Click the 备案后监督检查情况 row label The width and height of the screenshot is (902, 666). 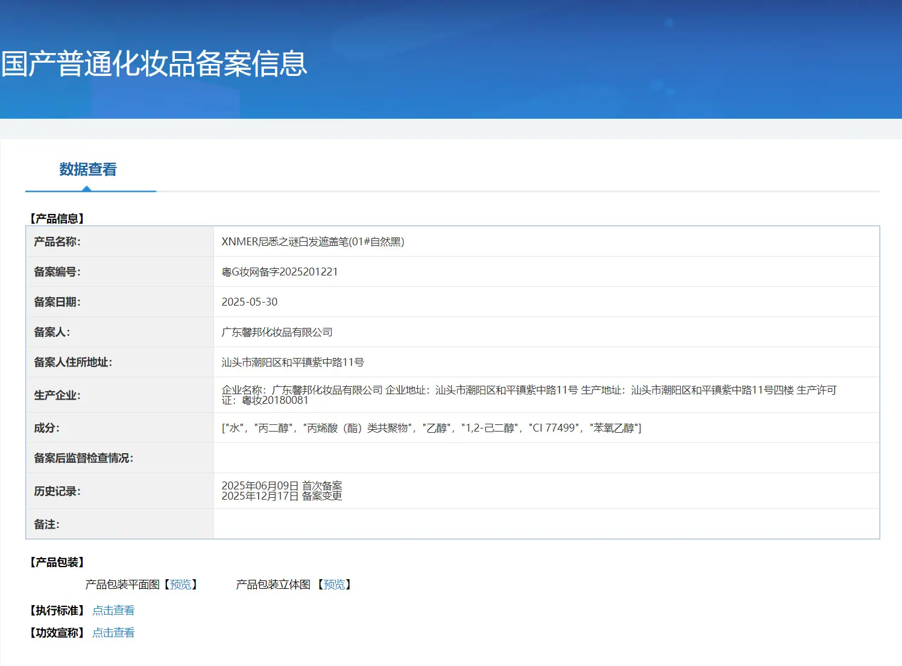tap(83, 458)
